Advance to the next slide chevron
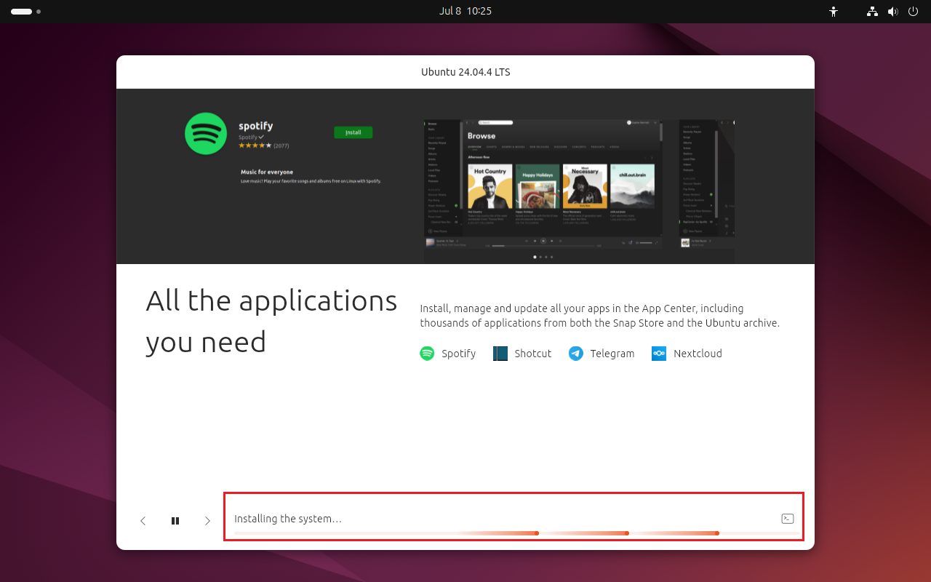The height and width of the screenshot is (582, 931). point(207,521)
